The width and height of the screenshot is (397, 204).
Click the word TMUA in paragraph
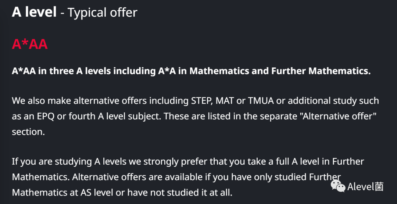point(261,101)
